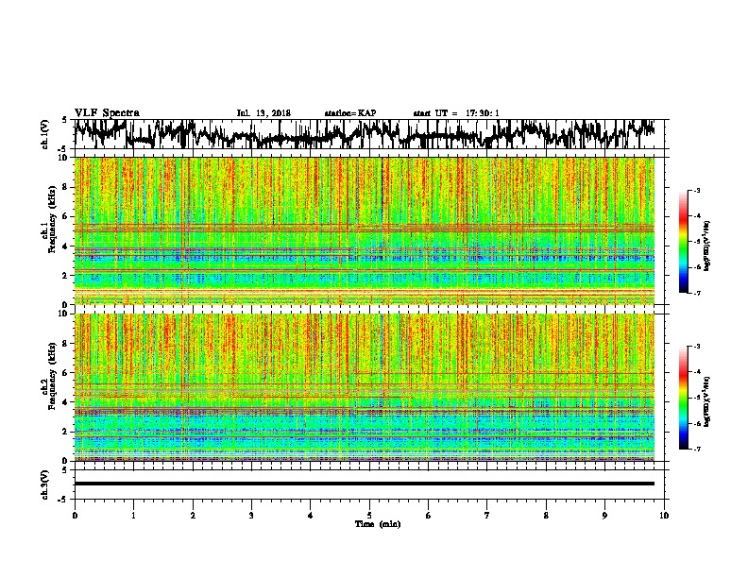Click the time axis tick label "2"
This screenshot has height=578, width=748.
point(193,516)
